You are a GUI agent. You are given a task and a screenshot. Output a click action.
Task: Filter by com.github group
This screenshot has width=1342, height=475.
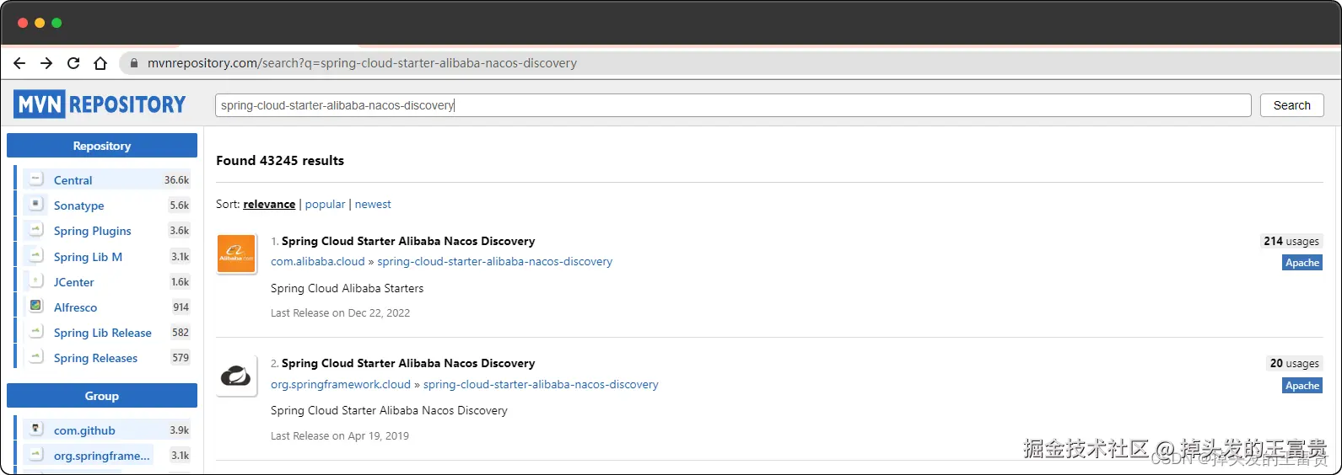coord(84,430)
